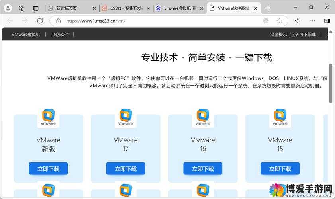Close the VMware软件商城 tab
Screen dimensions: 335x199
coord(255,8)
